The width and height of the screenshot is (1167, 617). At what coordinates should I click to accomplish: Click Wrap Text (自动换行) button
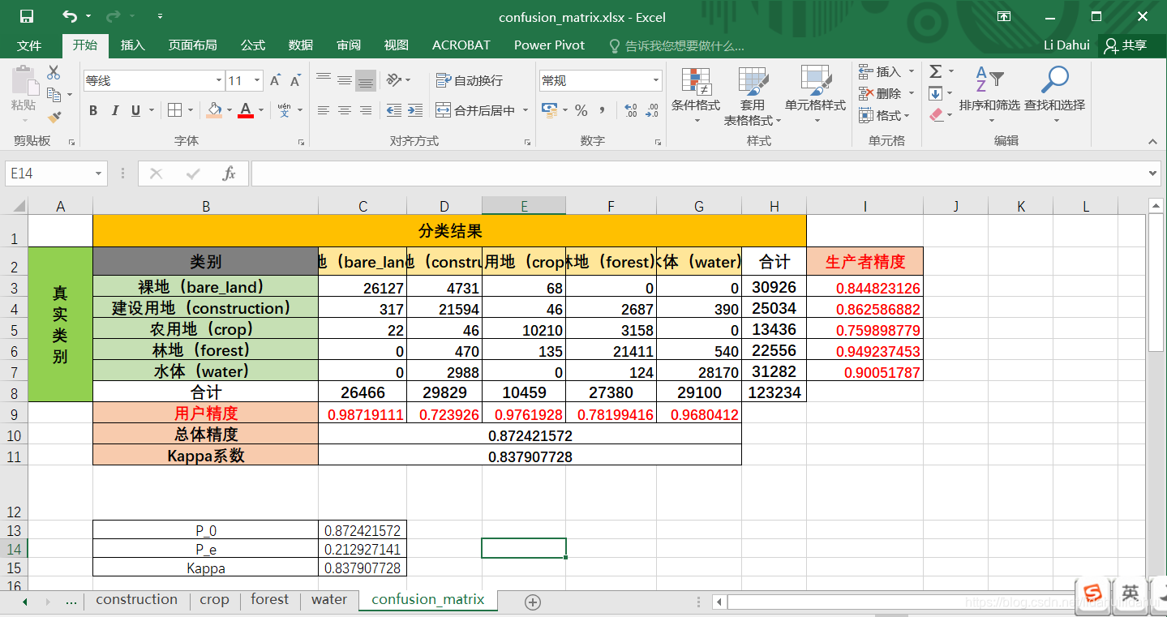tap(470, 80)
